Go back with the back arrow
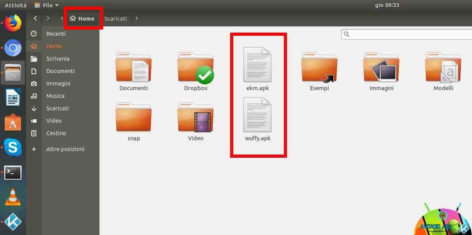Image resolution: width=472 pixels, height=235 pixels. point(35,18)
